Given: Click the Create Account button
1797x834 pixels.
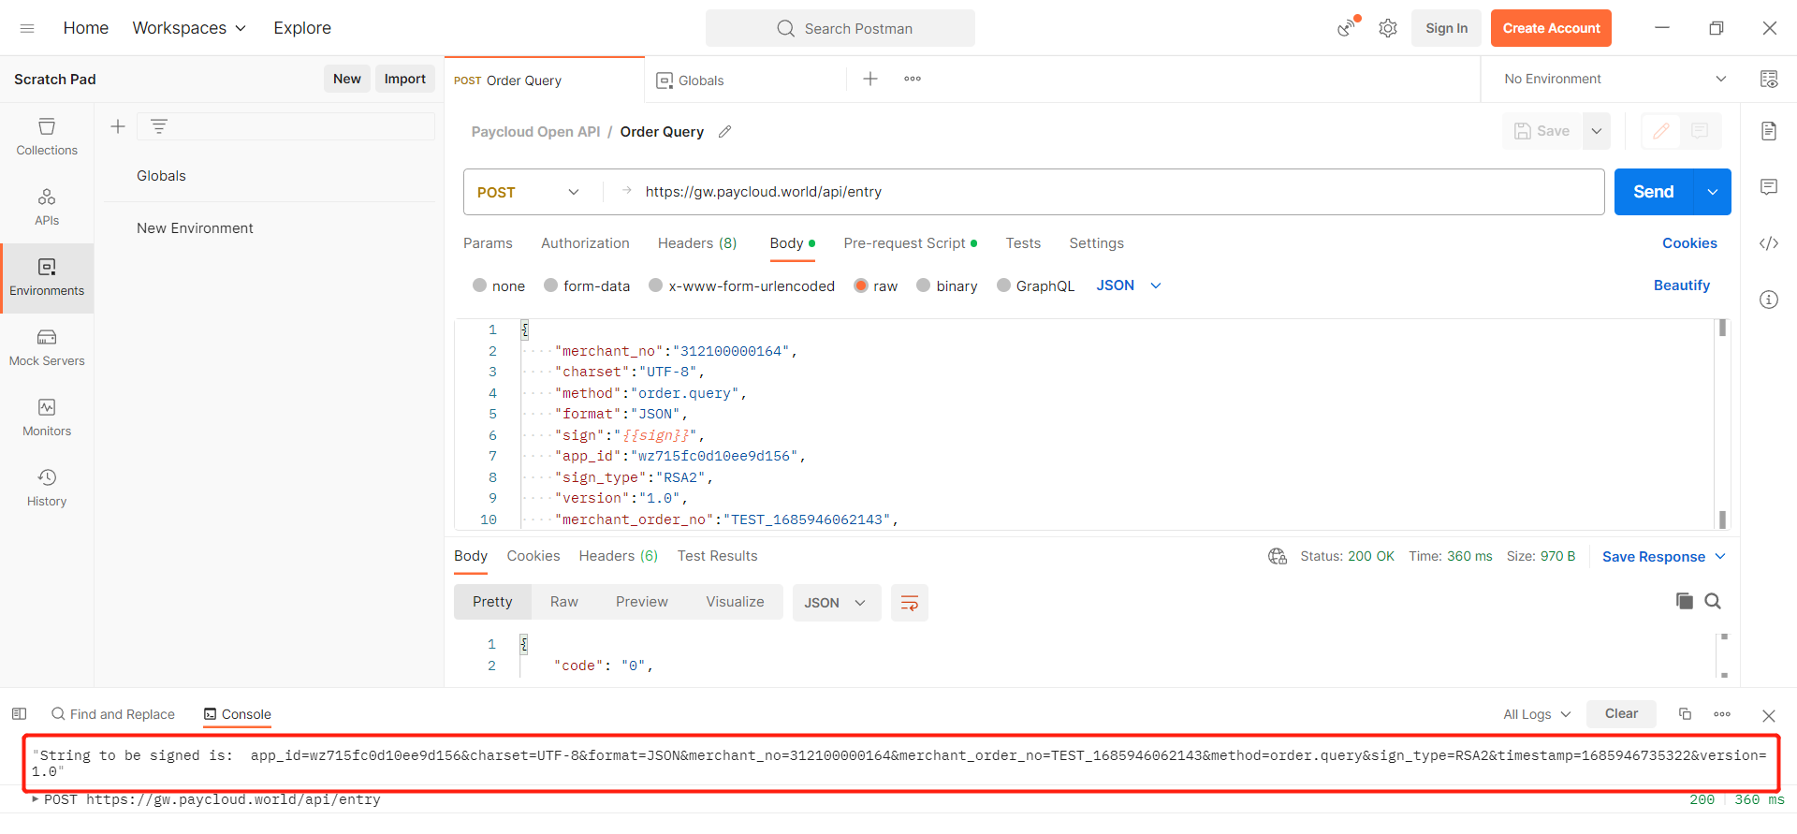Looking at the screenshot, I should click(x=1551, y=28).
